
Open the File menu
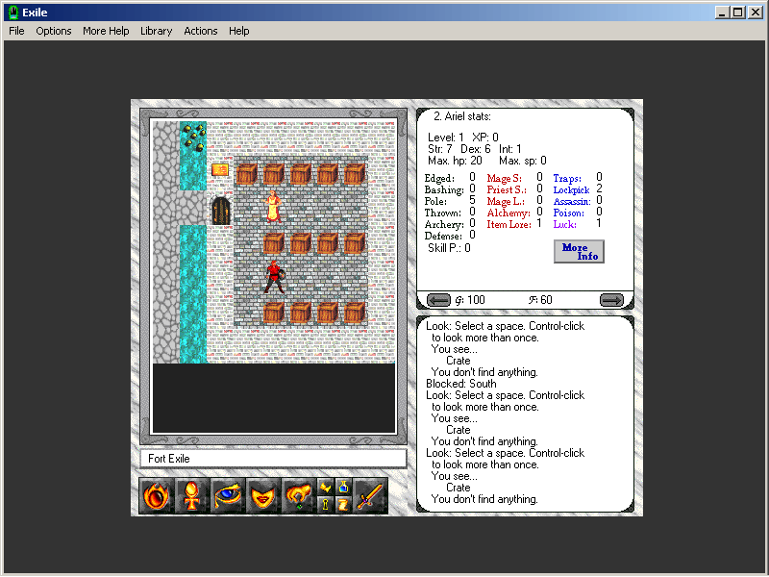point(16,31)
